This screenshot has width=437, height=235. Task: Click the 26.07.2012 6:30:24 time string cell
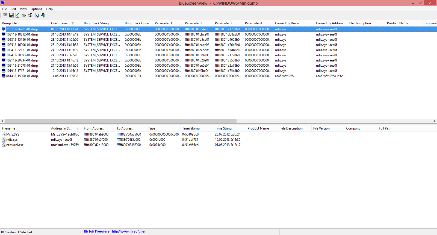click(x=228, y=134)
